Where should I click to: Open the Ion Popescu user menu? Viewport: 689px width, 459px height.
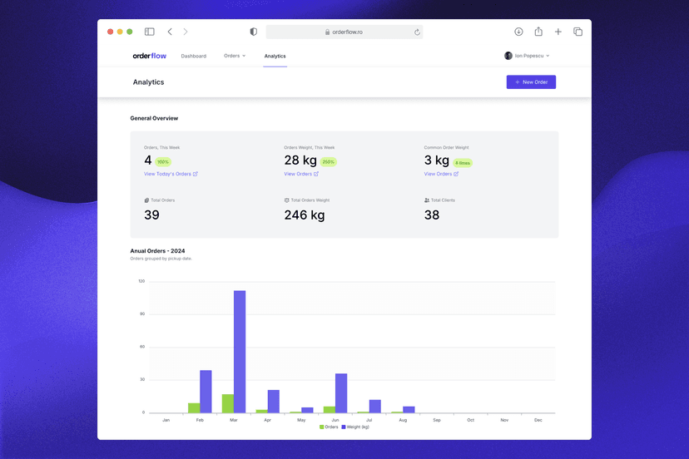(x=527, y=56)
